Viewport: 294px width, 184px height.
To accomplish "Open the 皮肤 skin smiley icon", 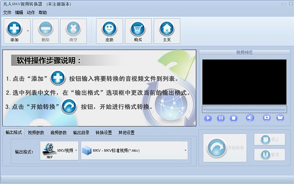I will [x=109, y=29].
